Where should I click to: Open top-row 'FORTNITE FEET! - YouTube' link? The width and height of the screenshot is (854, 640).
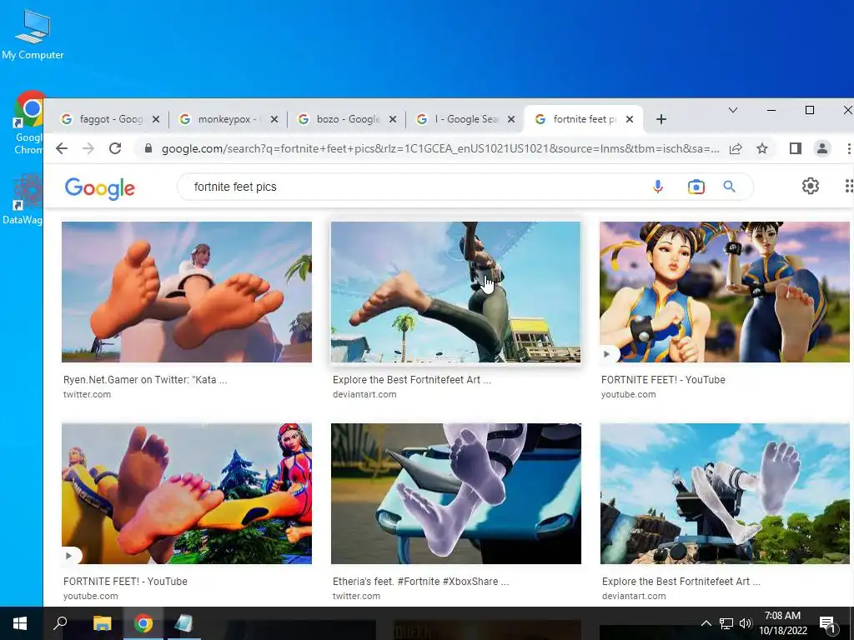663,380
